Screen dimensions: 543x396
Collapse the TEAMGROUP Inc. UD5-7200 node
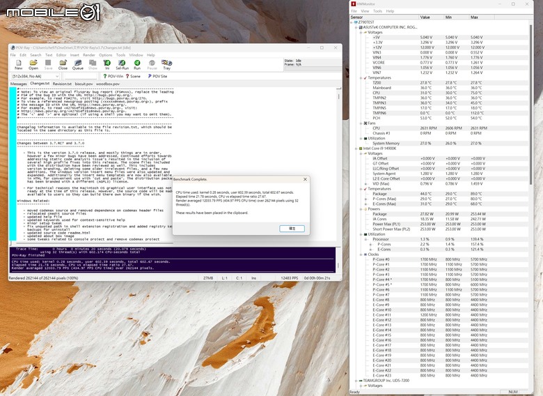[356, 381]
